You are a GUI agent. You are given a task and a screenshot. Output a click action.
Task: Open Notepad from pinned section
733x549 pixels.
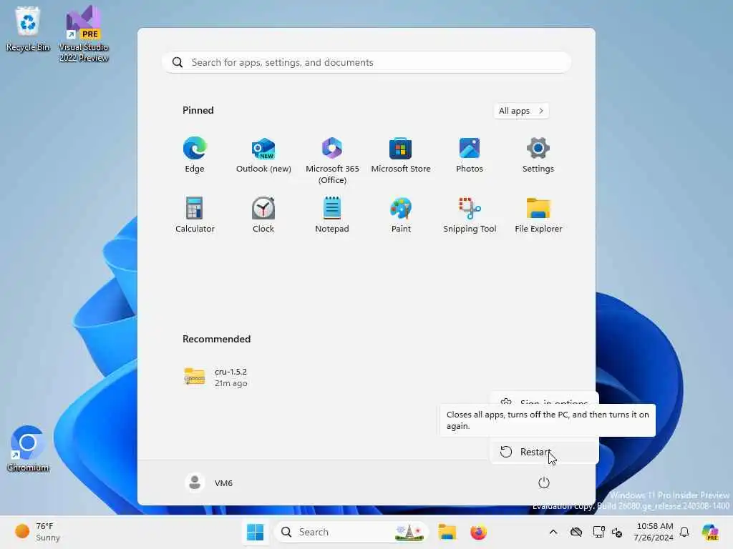(332, 214)
